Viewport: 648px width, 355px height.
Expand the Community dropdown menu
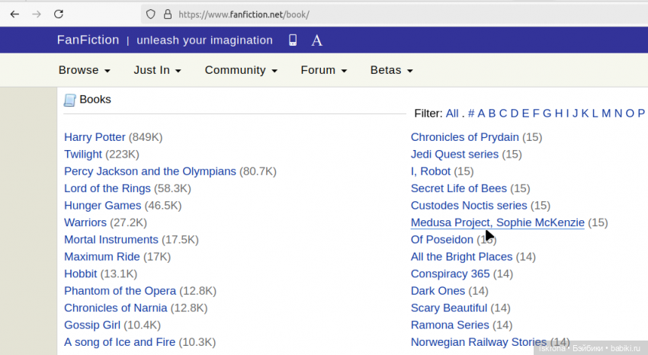click(240, 70)
